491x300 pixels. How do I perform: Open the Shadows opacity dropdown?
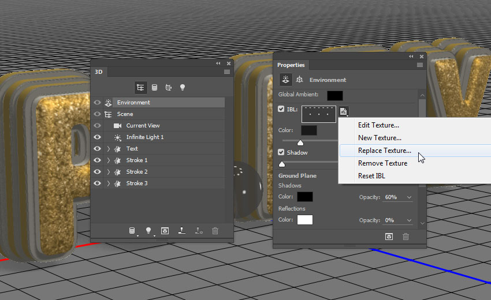point(409,197)
